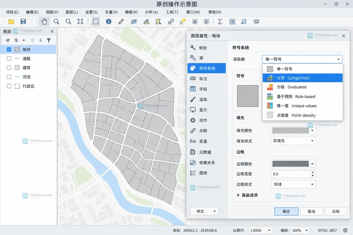Toggle the abc label toolbar icon
This screenshot has width=353, height=235.
point(256,22)
